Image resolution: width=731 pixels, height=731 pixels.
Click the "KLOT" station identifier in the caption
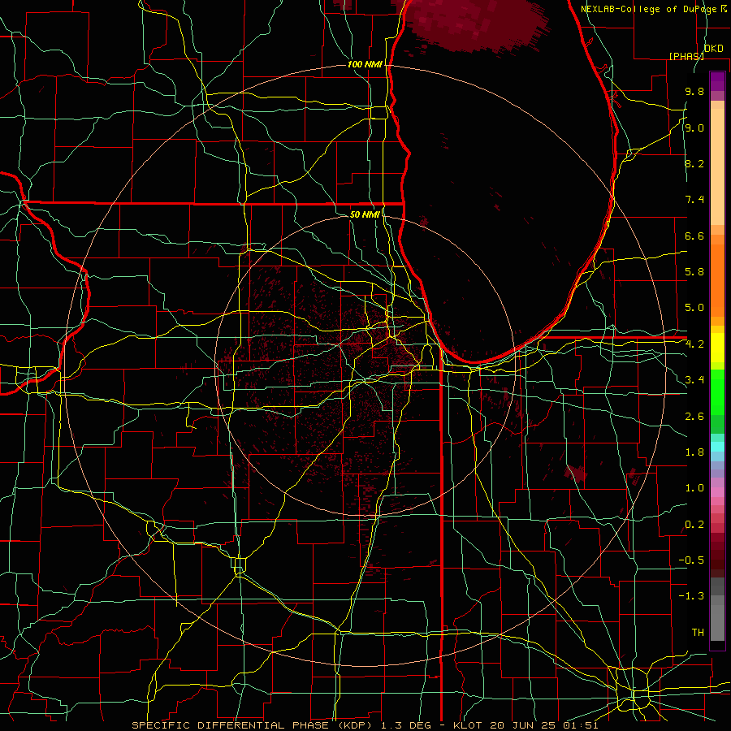click(x=469, y=725)
